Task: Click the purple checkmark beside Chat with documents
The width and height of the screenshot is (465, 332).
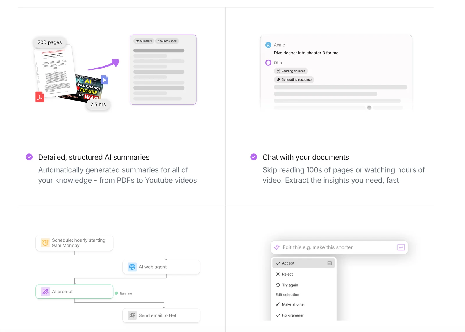Action: (x=254, y=157)
